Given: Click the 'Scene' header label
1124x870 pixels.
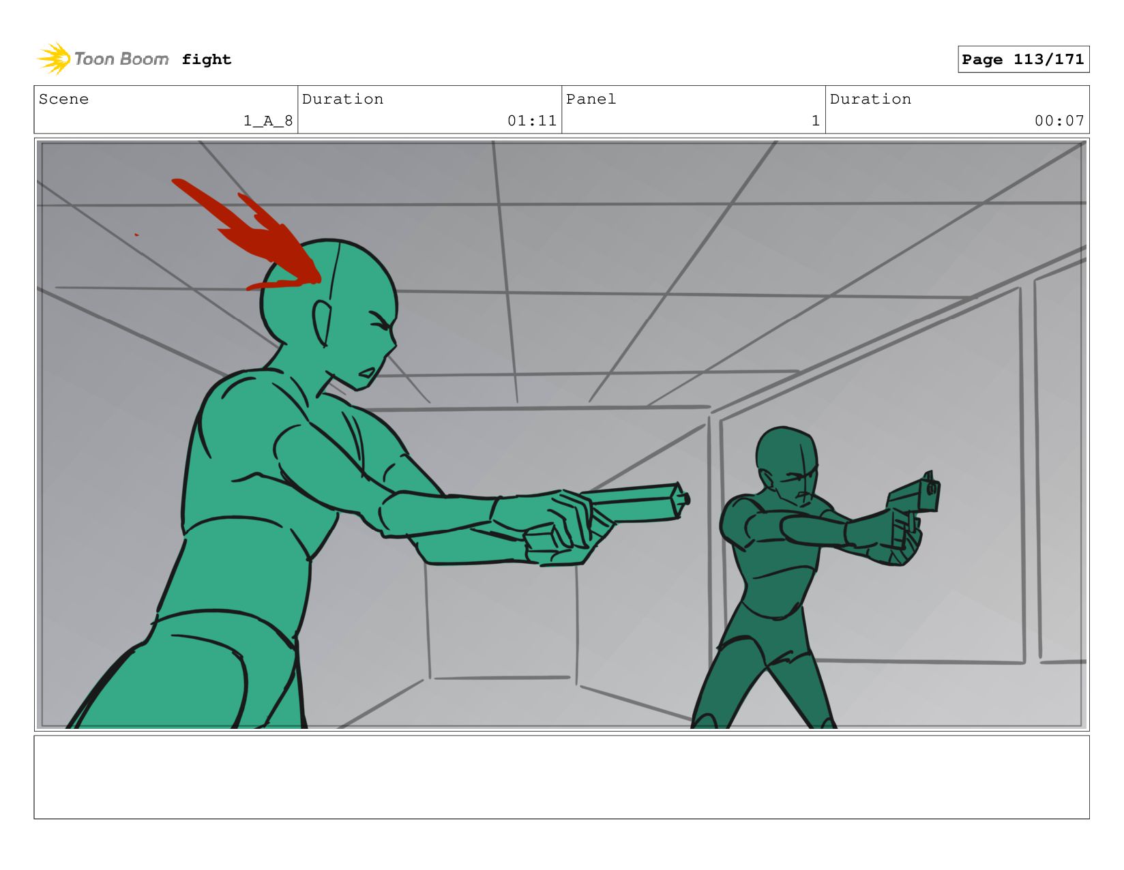Looking at the screenshot, I should 63,99.
